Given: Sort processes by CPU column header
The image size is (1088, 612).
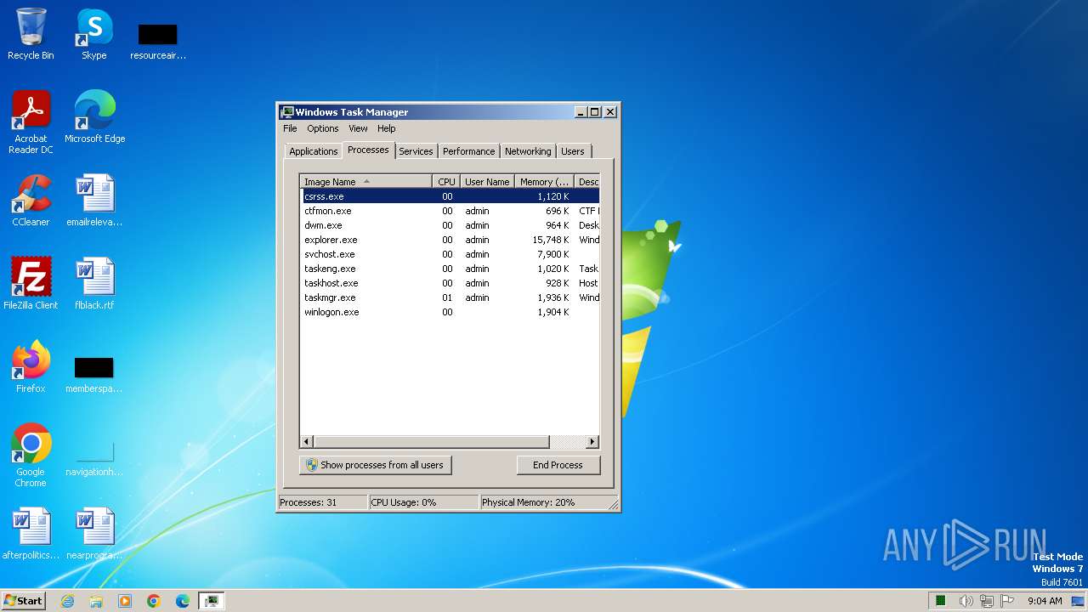Looking at the screenshot, I should (446, 182).
